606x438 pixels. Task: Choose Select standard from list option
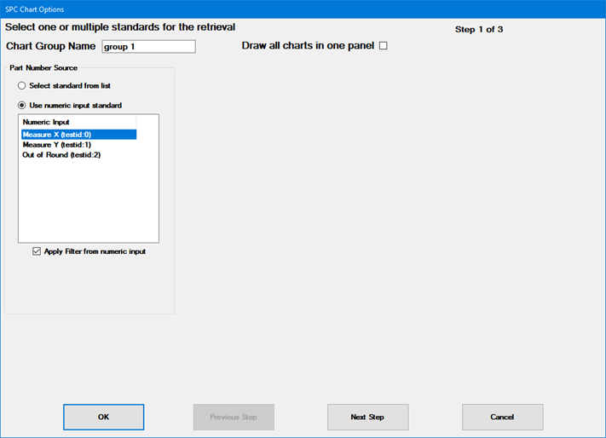pos(22,86)
